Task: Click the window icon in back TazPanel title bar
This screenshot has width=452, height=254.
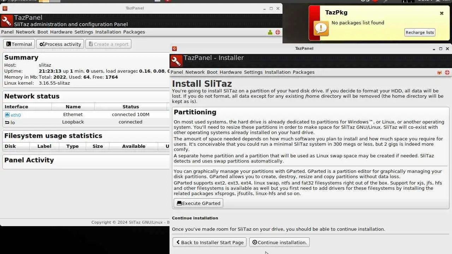Action: [x=5, y=8]
